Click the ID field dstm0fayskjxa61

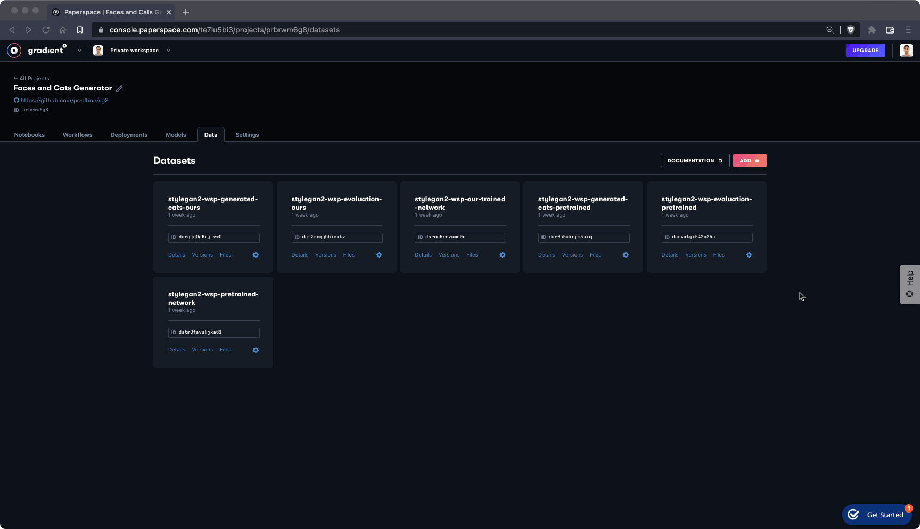(214, 333)
